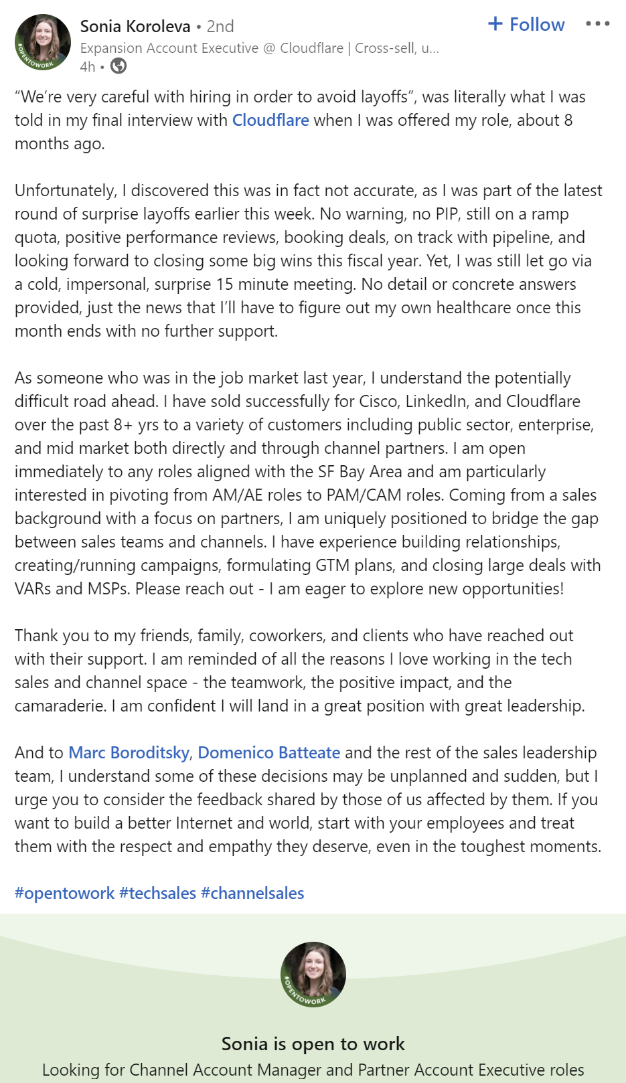Click the author name Sonia Koroleva
Viewport: 626px width, 1083px height.
point(135,26)
